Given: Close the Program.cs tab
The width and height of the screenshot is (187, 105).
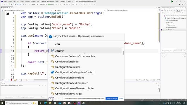Looking at the screenshot, I should (12, 8).
